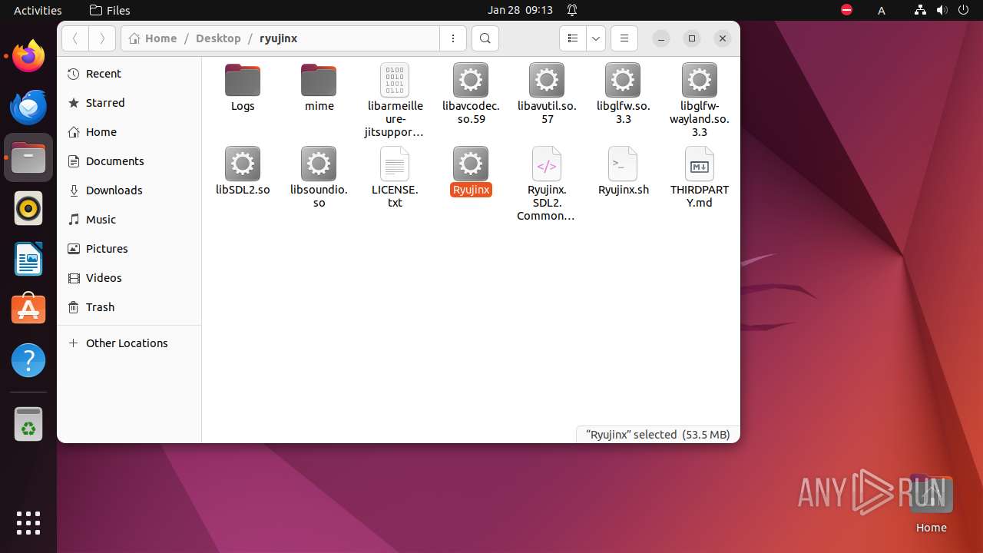Image resolution: width=983 pixels, height=553 pixels.
Task: Open Trash in the sidebar
Action: [x=129, y=307]
